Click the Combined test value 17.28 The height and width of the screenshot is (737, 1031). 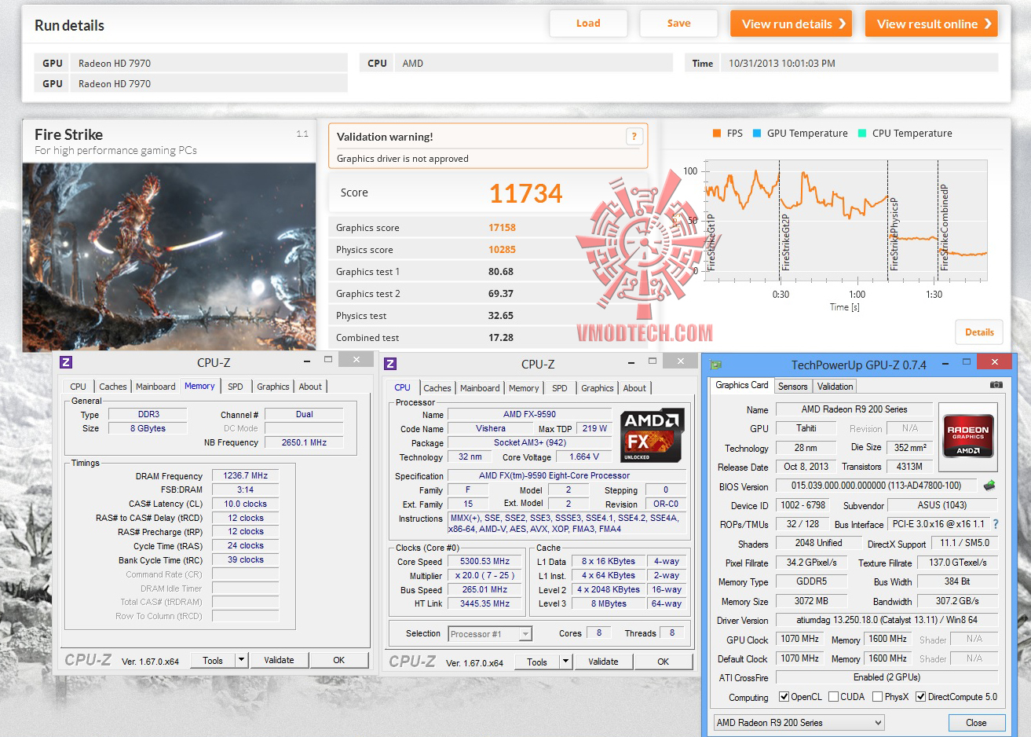point(501,338)
